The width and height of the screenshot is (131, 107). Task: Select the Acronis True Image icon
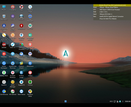pos(4,27)
